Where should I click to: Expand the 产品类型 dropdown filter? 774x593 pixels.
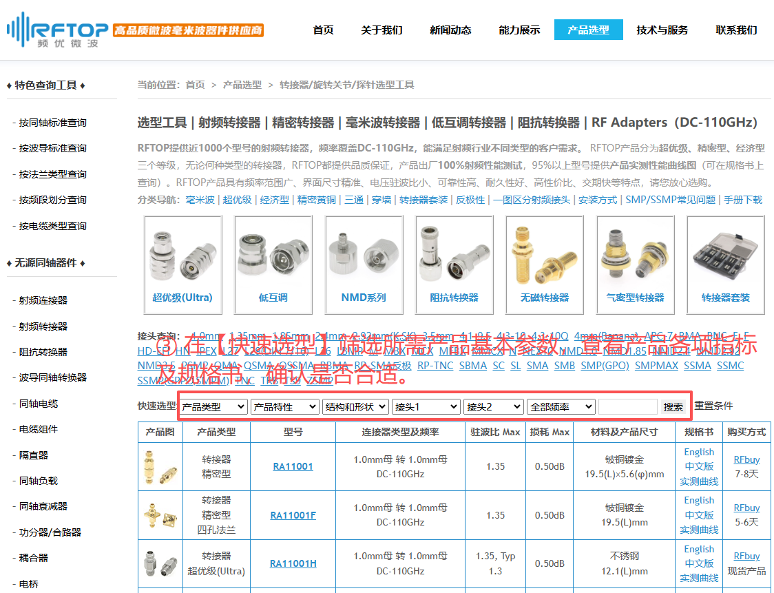213,407
